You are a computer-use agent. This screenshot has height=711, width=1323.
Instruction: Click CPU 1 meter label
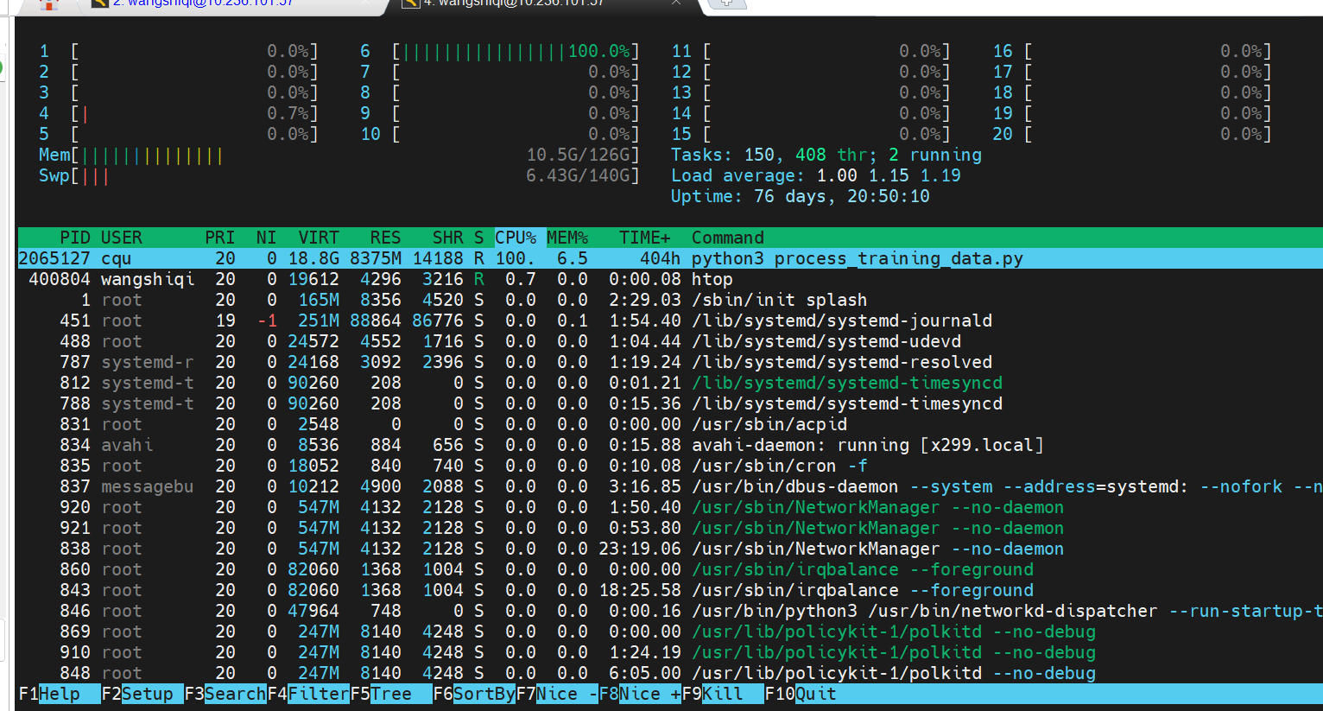click(44, 51)
